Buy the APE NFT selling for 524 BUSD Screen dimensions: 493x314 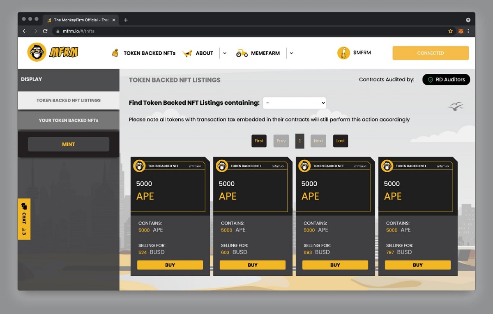point(170,265)
